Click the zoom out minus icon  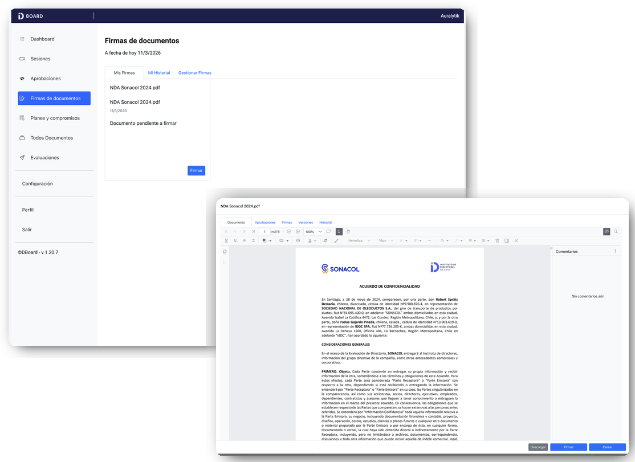(289, 231)
